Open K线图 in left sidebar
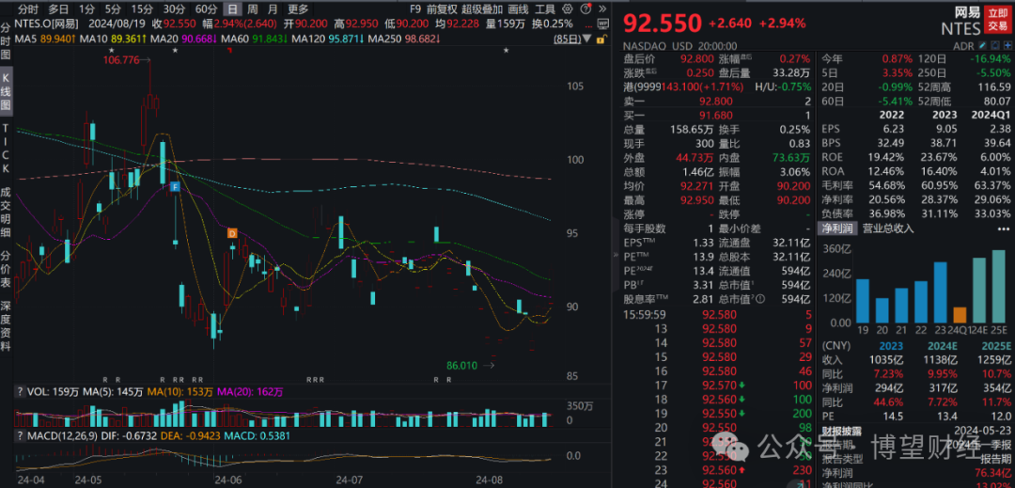The width and height of the screenshot is (1015, 488). tap(6, 91)
